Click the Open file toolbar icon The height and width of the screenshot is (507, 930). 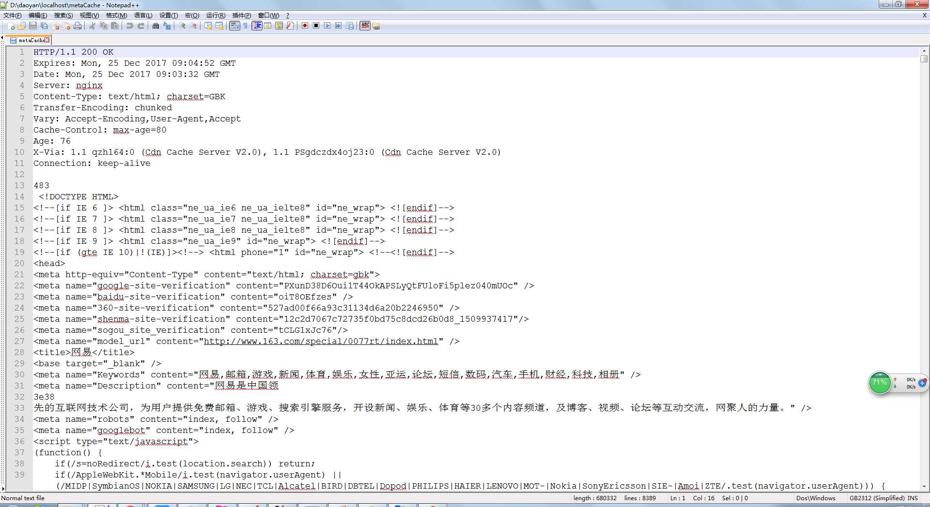22,26
